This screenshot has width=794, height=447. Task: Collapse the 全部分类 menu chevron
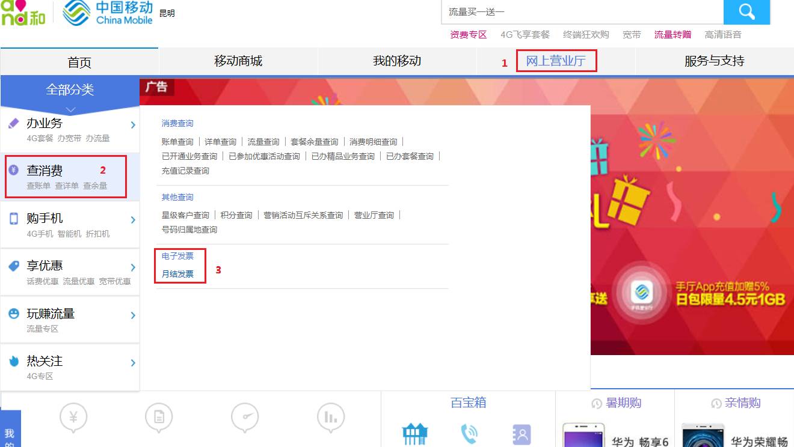(70, 109)
